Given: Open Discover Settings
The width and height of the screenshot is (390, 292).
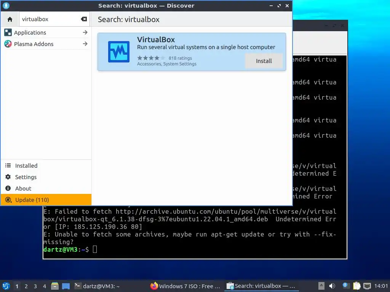Looking at the screenshot, I should click(46, 177).
